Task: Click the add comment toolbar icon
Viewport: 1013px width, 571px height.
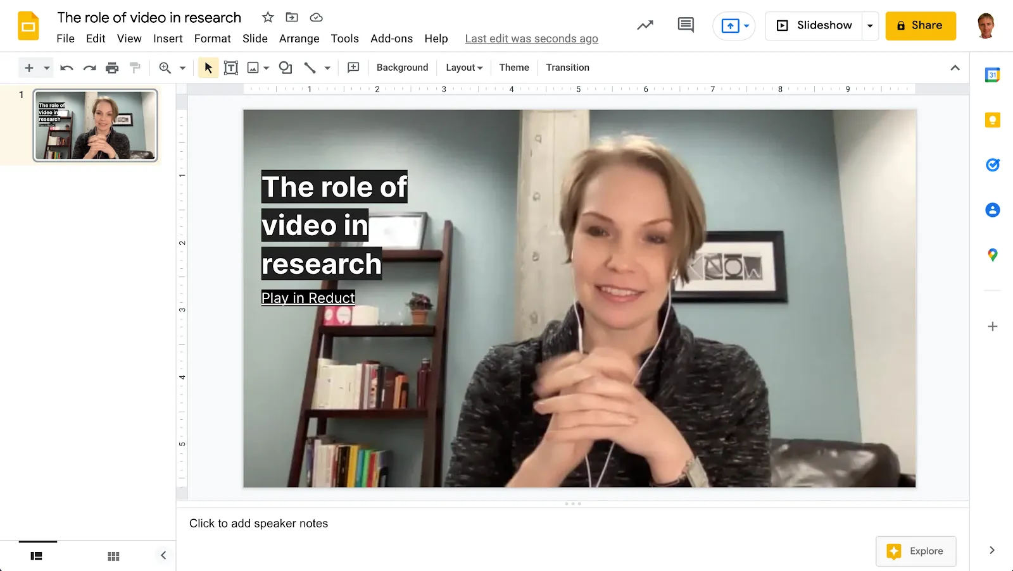Action: [353, 68]
